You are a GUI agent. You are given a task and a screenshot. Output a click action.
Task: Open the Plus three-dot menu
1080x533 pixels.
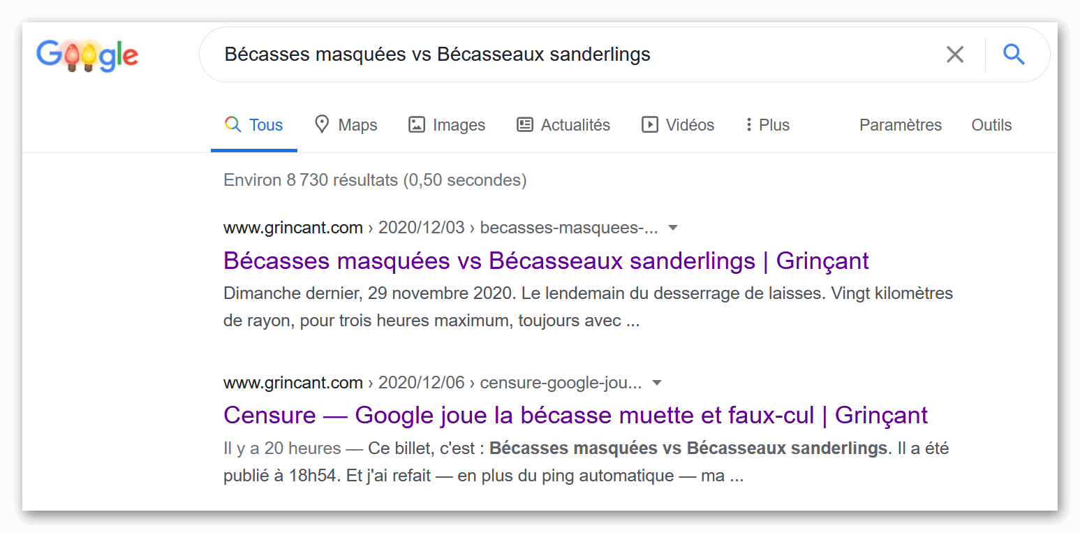(767, 125)
